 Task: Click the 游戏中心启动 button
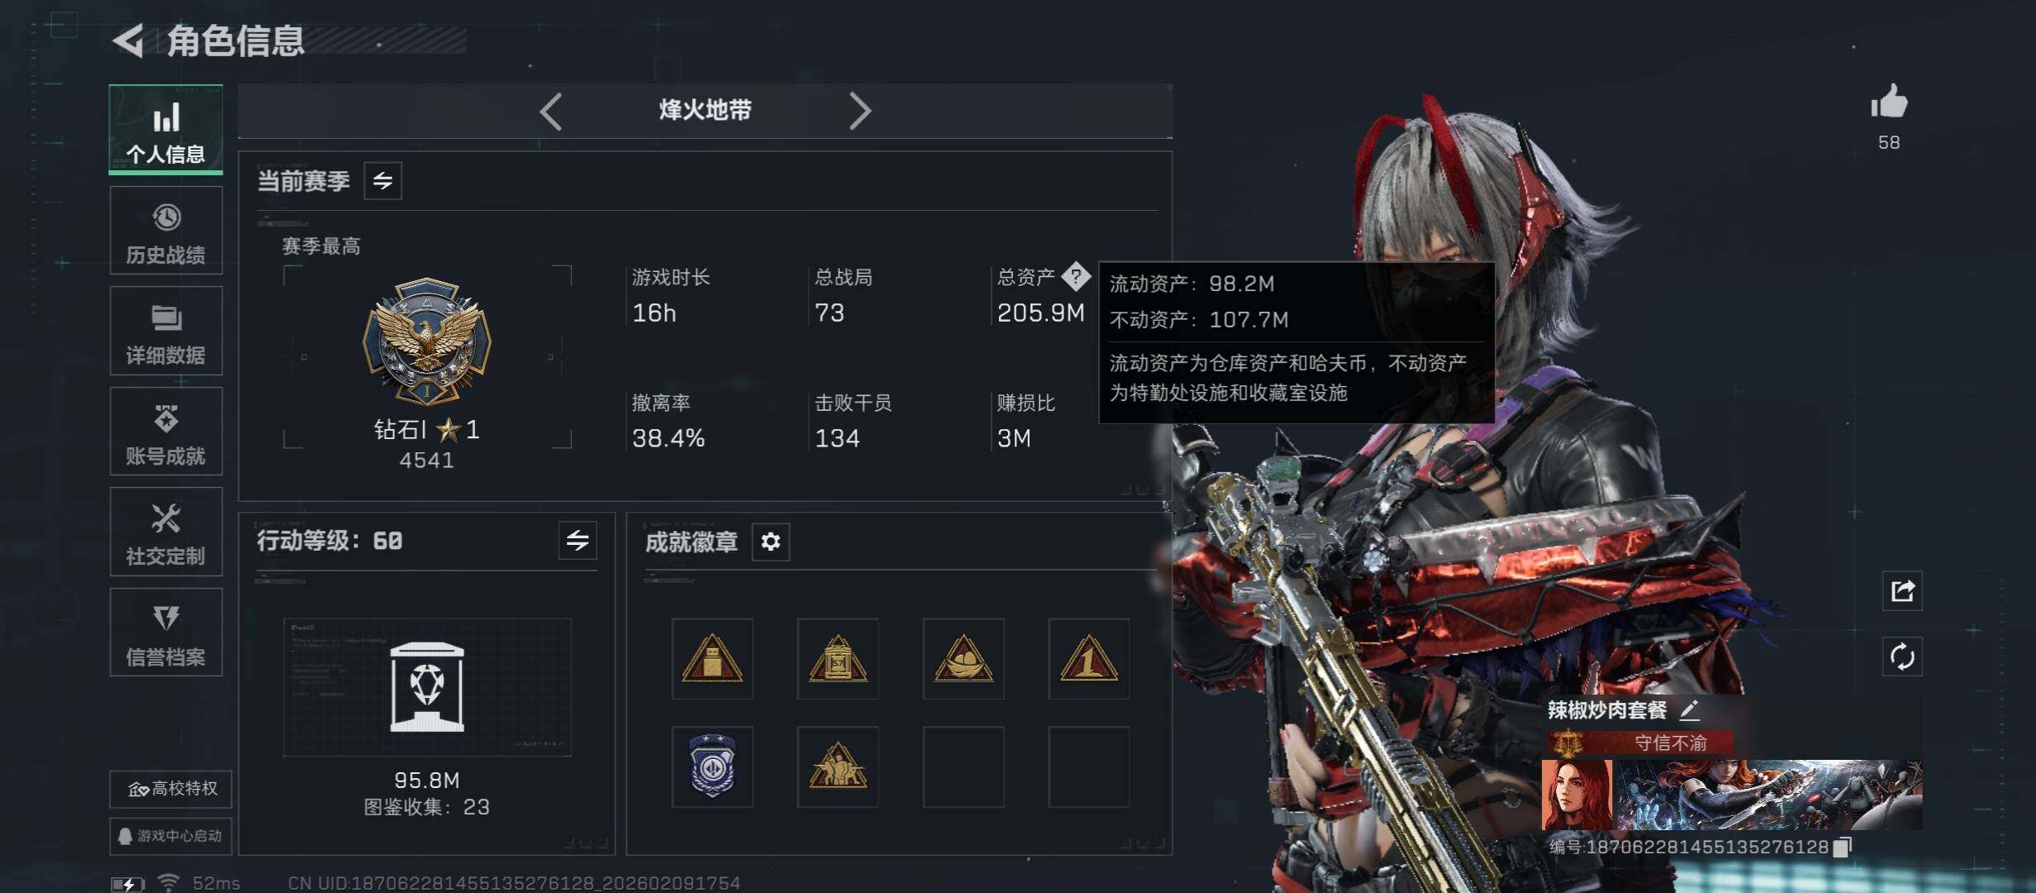pyautogui.click(x=170, y=836)
